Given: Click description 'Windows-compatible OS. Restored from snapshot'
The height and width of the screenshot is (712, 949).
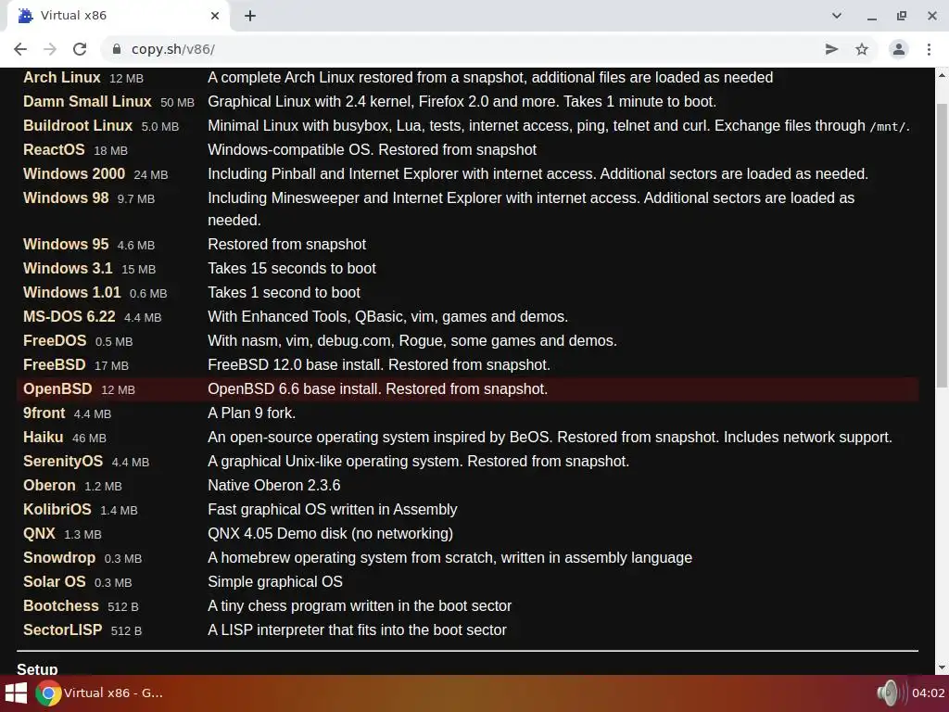Looking at the screenshot, I should (373, 149).
